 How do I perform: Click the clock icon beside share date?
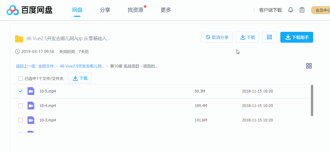tap(17, 52)
